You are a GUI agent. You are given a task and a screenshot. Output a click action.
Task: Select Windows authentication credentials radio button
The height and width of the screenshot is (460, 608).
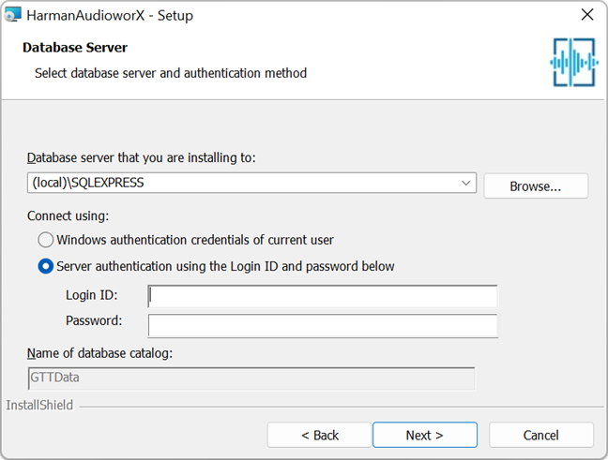(46, 240)
